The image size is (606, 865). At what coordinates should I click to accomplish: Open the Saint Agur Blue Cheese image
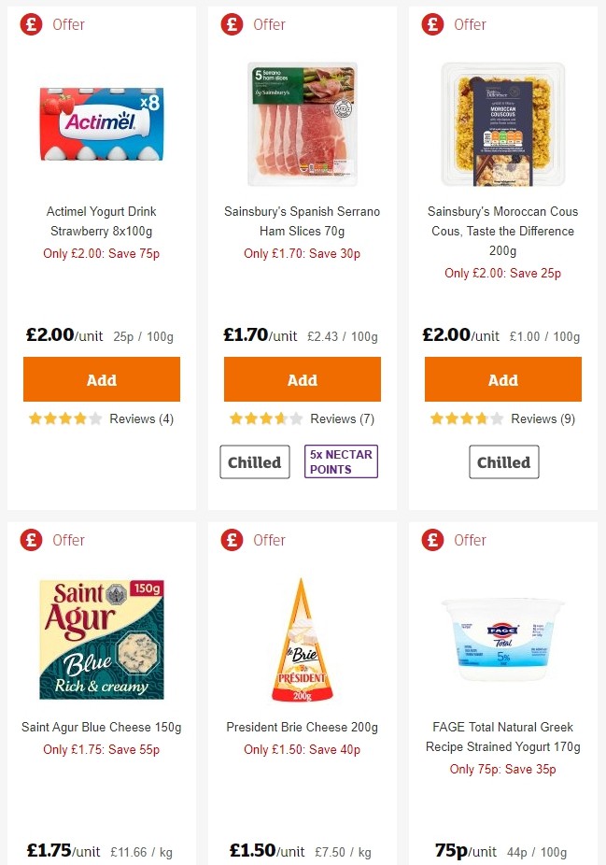(x=101, y=639)
